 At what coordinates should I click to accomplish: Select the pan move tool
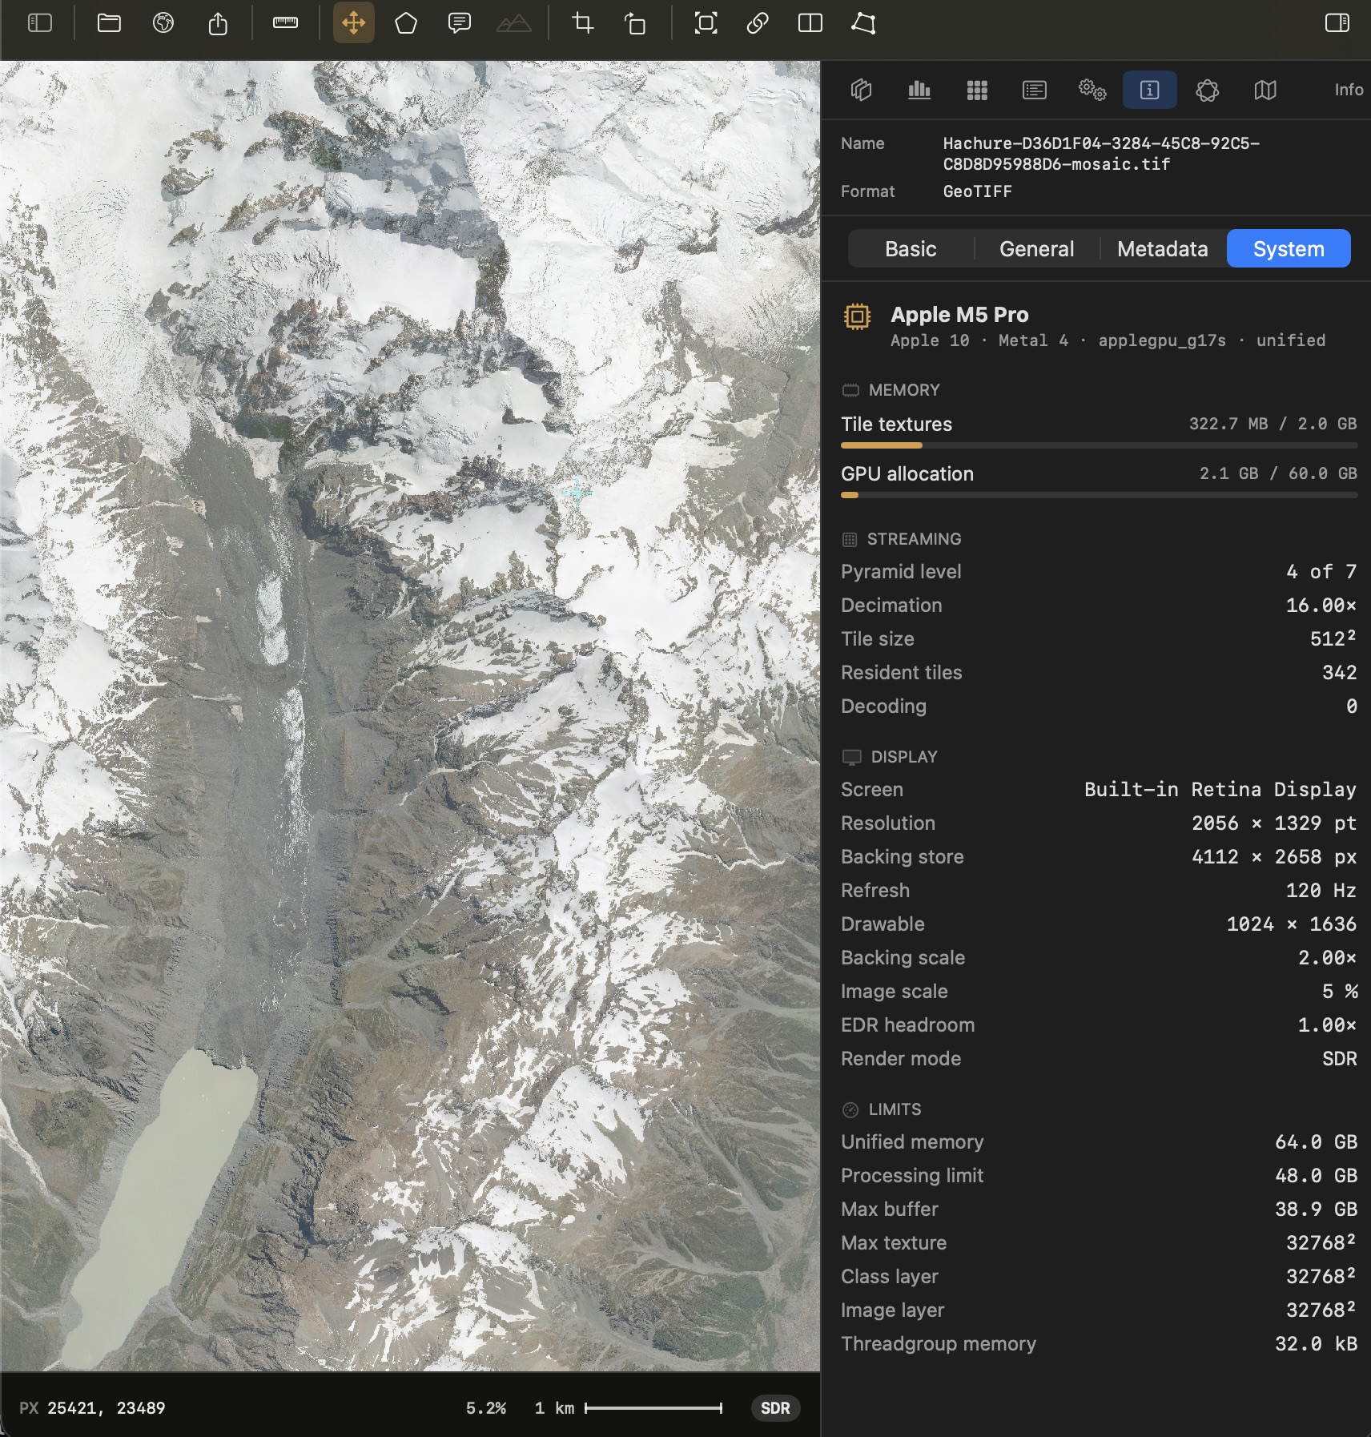tap(354, 23)
